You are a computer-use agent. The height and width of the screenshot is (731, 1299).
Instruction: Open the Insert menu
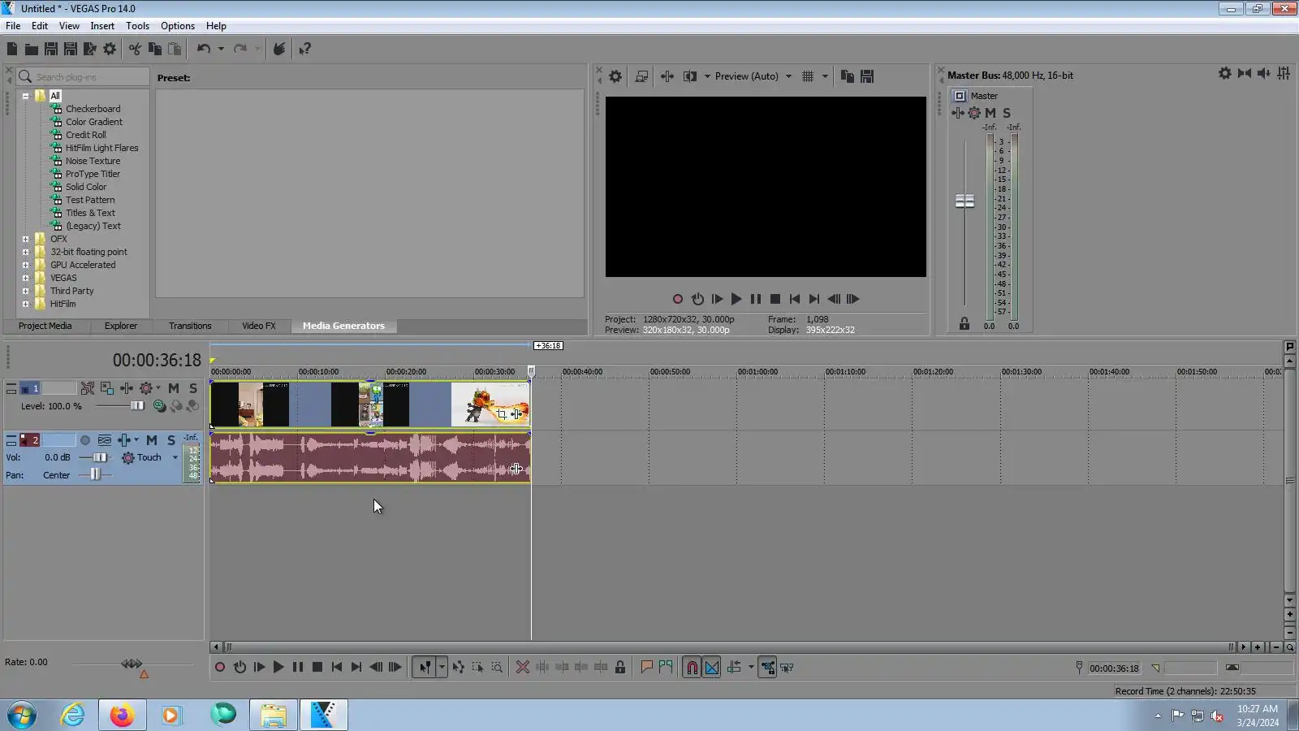tap(102, 26)
